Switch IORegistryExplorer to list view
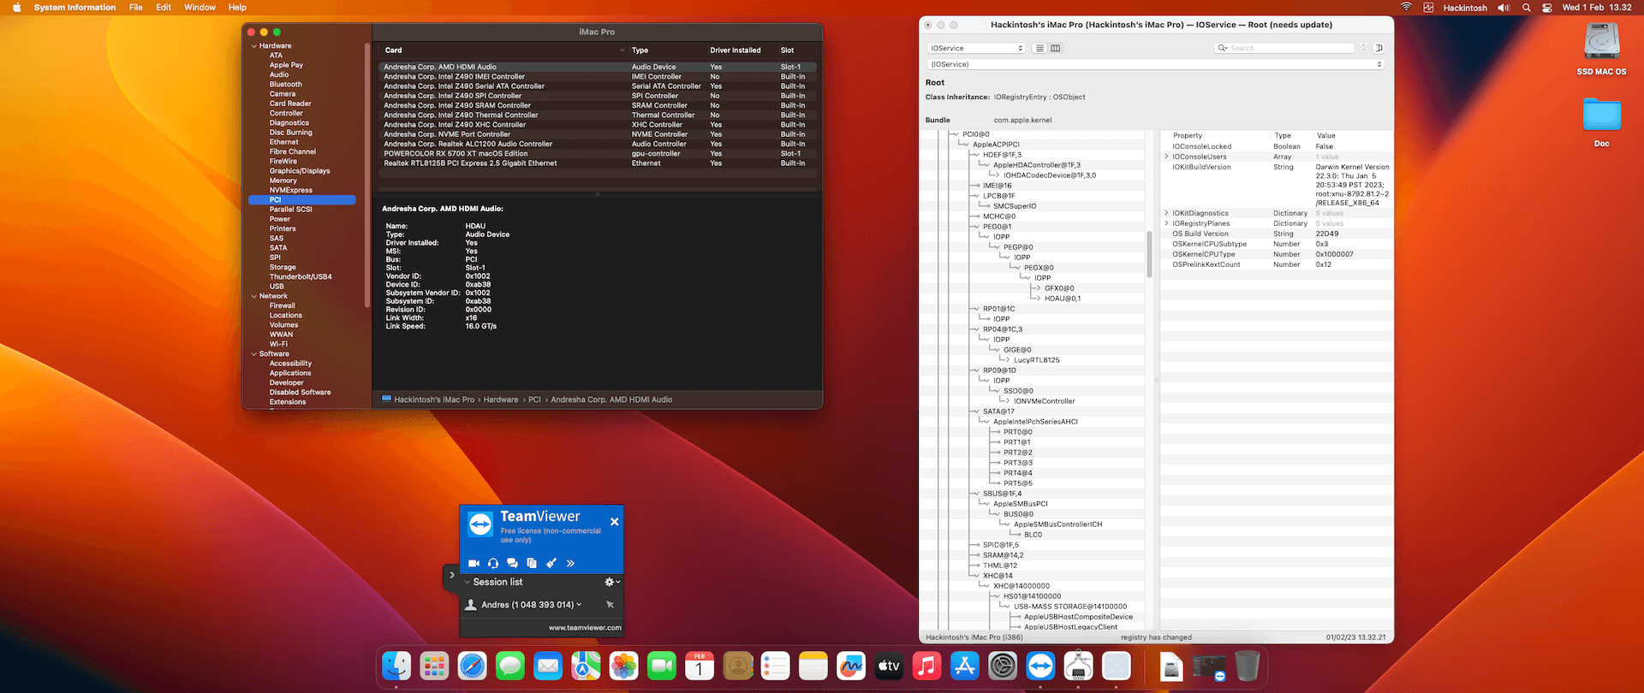This screenshot has height=693, width=1644. click(1039, 48)
